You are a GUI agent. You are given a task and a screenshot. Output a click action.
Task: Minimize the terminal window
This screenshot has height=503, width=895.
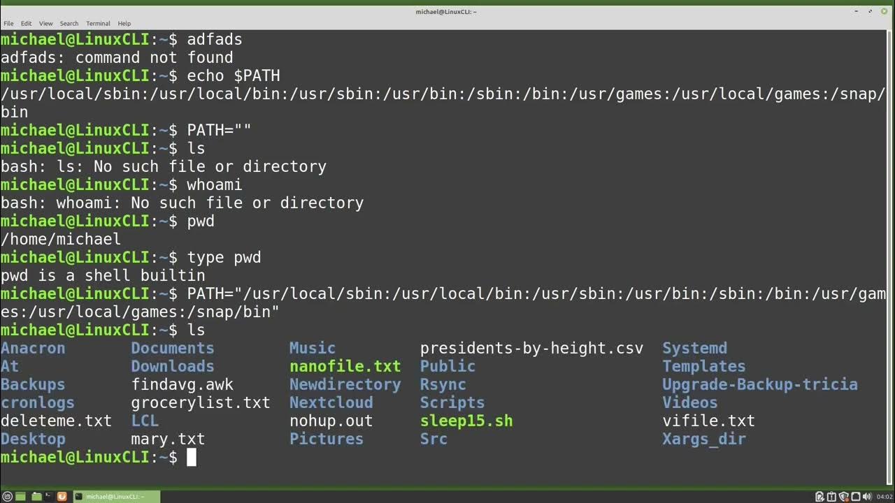[x=857, y=11]
